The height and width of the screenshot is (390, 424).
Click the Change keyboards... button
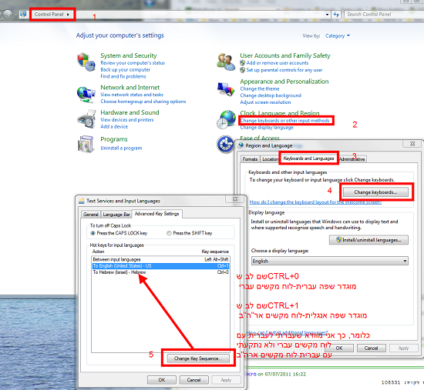[375, 192]
